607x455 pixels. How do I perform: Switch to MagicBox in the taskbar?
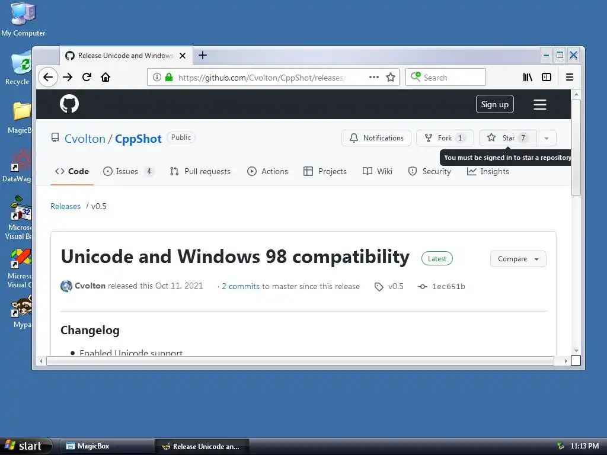tap(106, 446)
